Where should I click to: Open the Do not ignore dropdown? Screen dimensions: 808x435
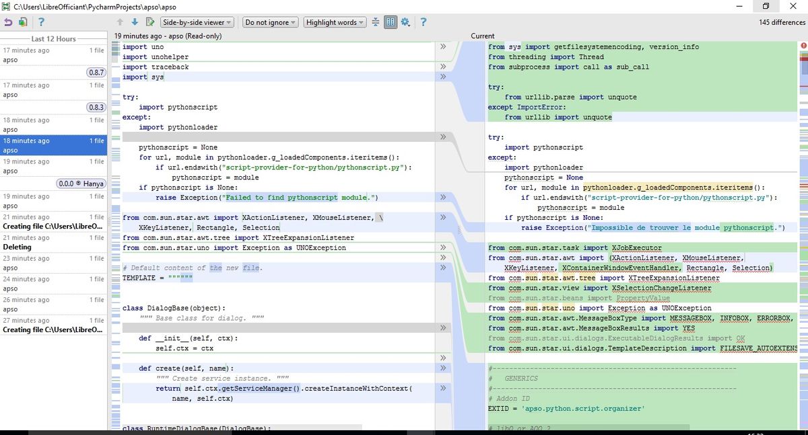point(269,22)
